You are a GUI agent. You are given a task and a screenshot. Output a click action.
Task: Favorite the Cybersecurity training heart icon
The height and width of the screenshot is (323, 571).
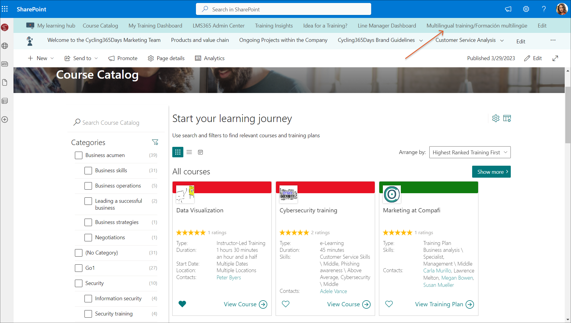(285, 304)
